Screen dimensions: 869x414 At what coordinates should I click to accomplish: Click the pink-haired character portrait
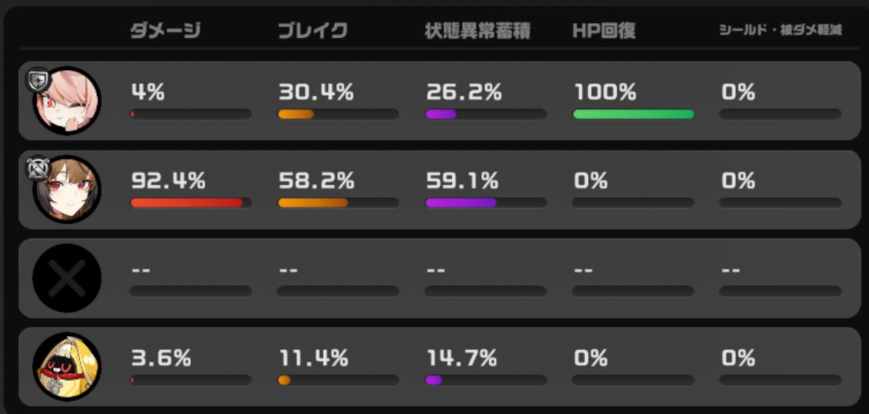pyautogui.click(x=67, y=102)
